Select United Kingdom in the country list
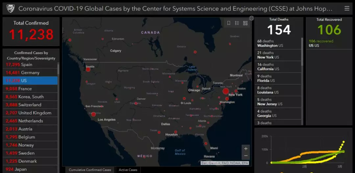This screenshot has height=173, width=355. click(30, 113)
